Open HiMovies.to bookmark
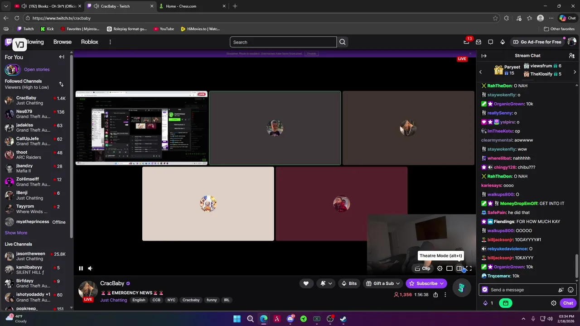 [x=200, y=29]
